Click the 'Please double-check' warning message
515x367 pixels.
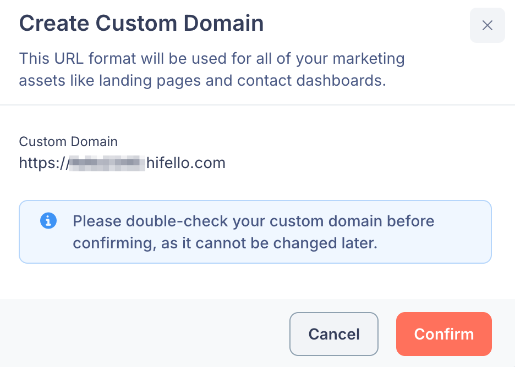(253, 232)
